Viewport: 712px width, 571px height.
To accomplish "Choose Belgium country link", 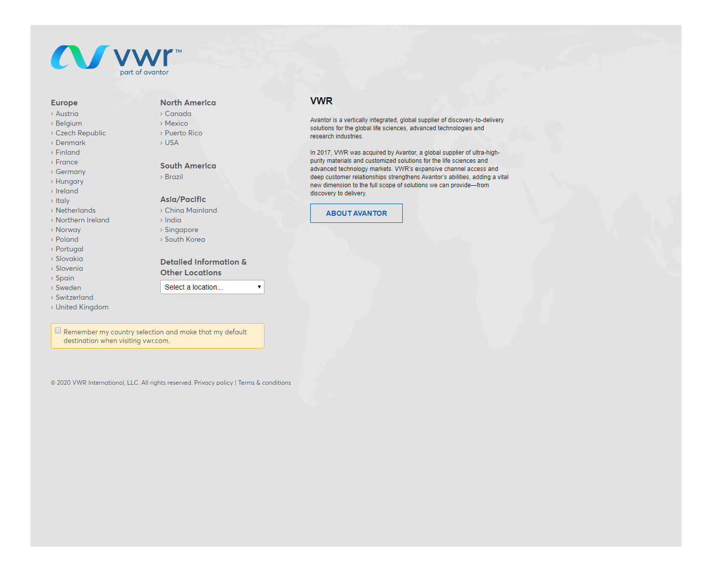I will (69, 124).
